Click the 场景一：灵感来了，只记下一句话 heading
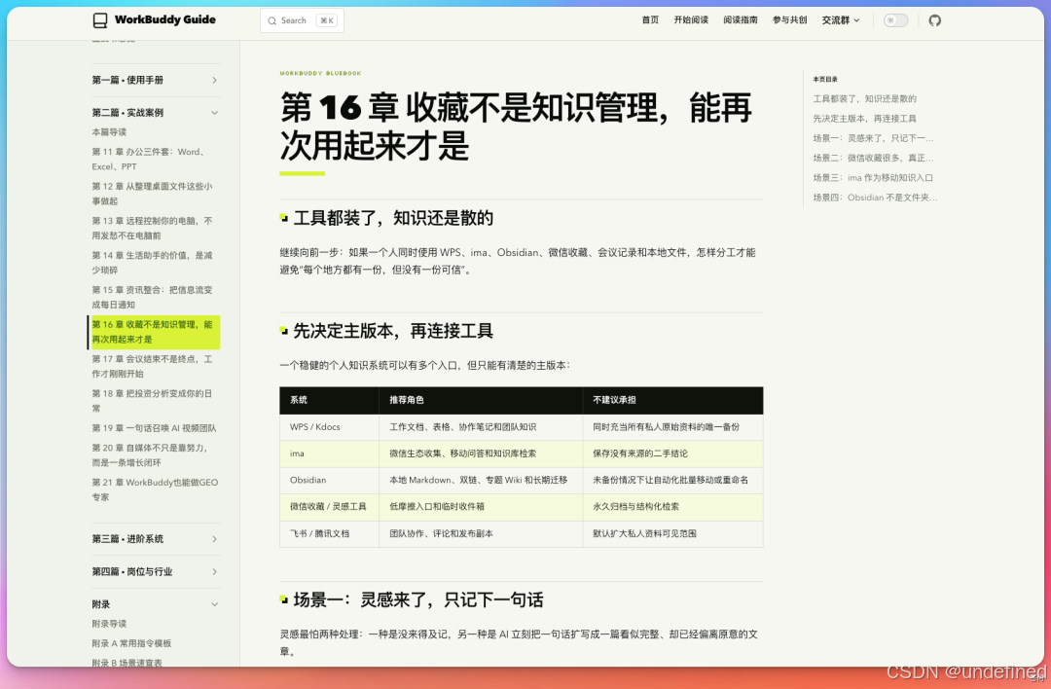This screenshot has height=689, width=1051. [418, 599]
